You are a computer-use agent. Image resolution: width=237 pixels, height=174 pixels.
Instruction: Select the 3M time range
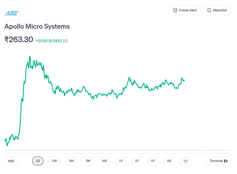pos(88,161)
